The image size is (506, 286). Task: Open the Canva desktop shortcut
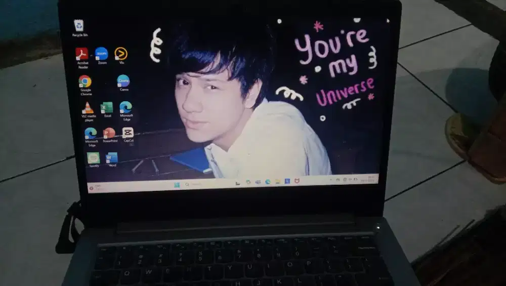123,81
